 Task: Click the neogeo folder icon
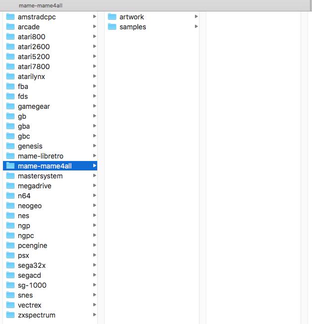pyautogui.click(x=10, y=205)
